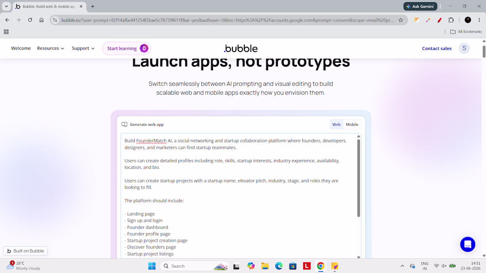Open a new browser tab

click(x=93, y=6)
